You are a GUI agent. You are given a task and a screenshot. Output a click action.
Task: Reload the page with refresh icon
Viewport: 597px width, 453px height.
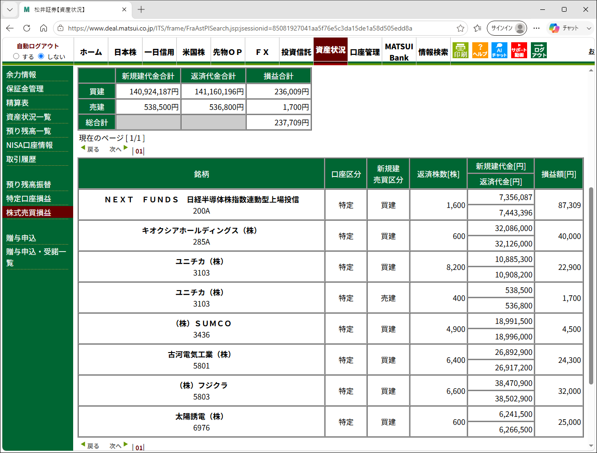tap(27, 28)
